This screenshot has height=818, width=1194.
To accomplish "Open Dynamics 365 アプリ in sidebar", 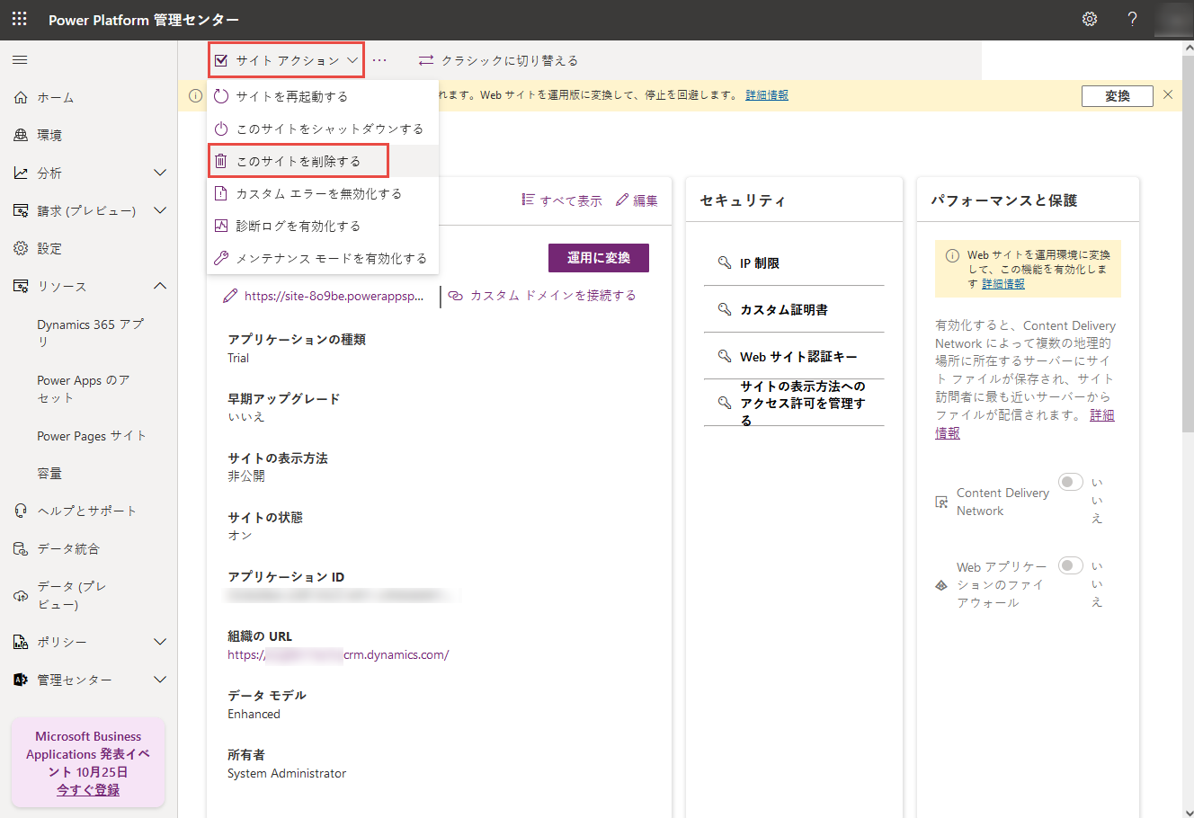I will coord(91,333).
